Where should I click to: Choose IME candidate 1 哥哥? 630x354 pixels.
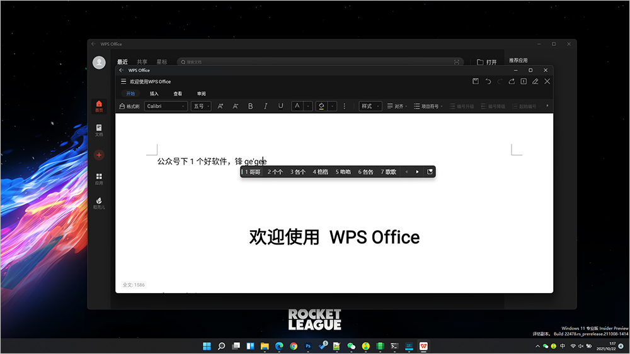tap(253, 172)
